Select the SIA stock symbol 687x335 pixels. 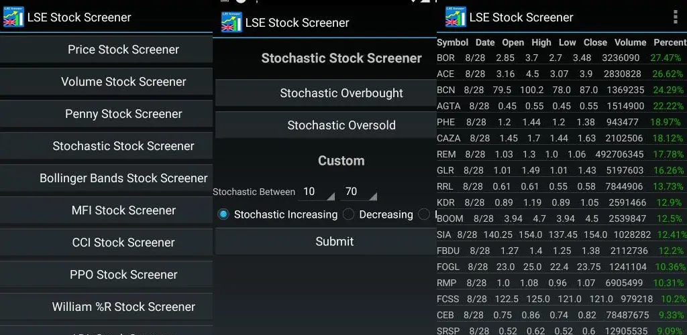pos(443,235)
